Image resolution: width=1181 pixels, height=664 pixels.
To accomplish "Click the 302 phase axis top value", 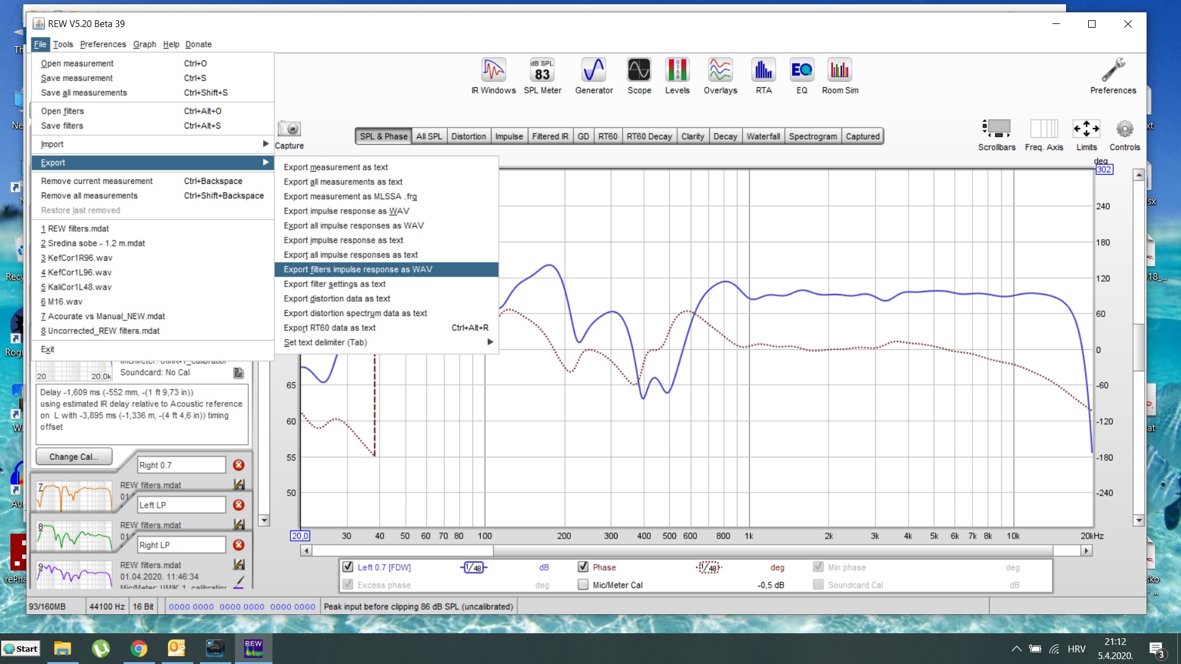I will (x=1104, y=170).
